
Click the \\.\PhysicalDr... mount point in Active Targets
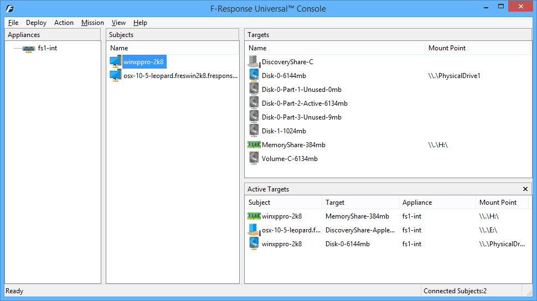[x=502, y=244]
